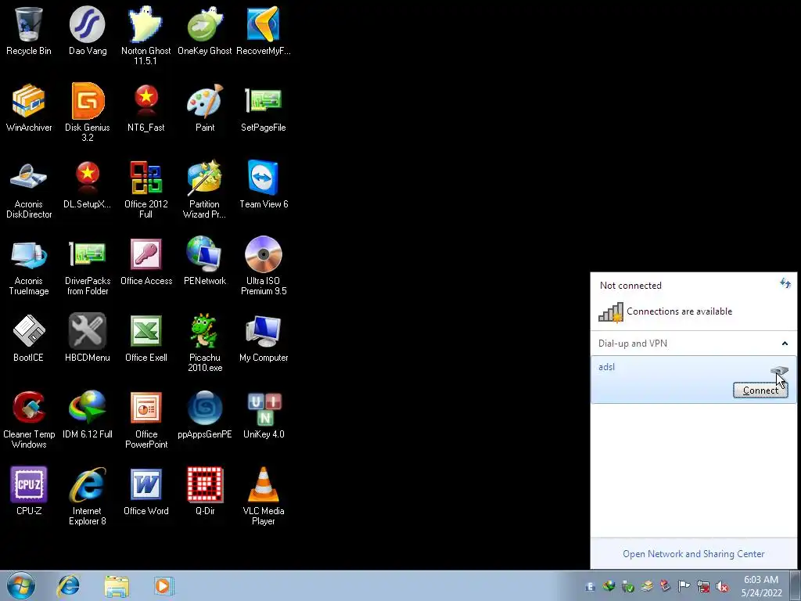Select the Dao Vang desktop icon
Viewport: 801px width, 601px height.
coord(88,31)
